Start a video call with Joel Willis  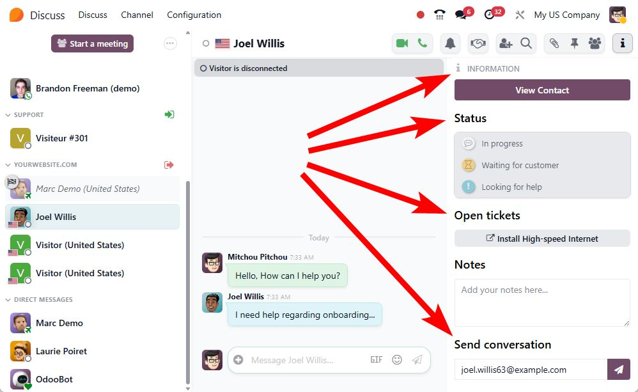(x=402, y=43)
